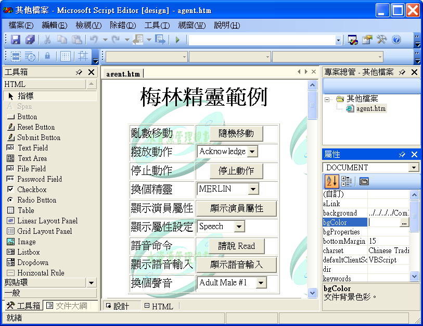
Task: Click the 停止動作 button on the page
Action: tap(236, 171)
